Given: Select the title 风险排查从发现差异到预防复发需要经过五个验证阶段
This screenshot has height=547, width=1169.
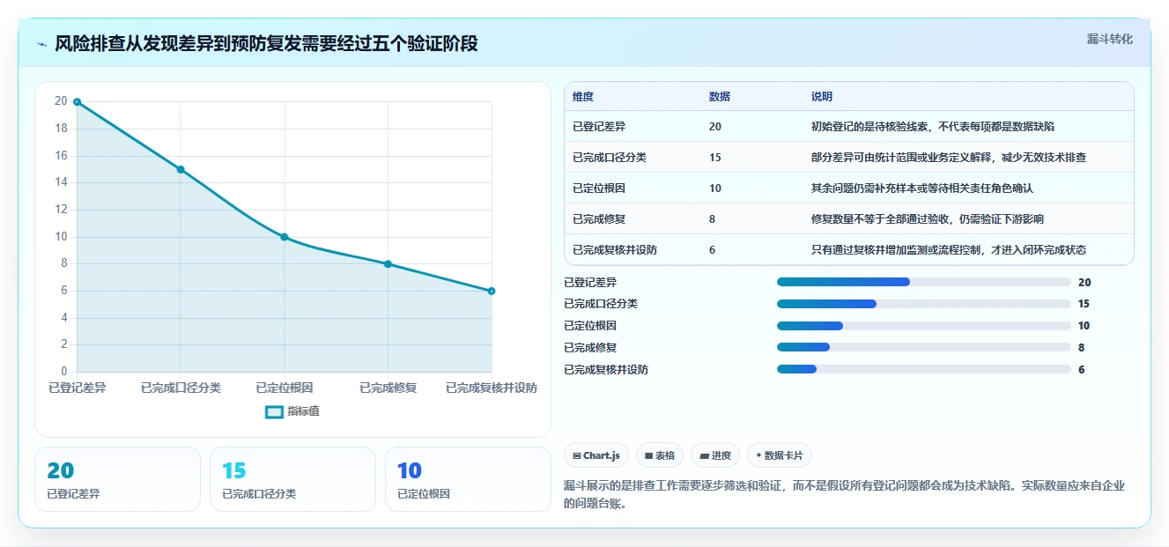Looking at the screenshot, I should tap(266, 43).
